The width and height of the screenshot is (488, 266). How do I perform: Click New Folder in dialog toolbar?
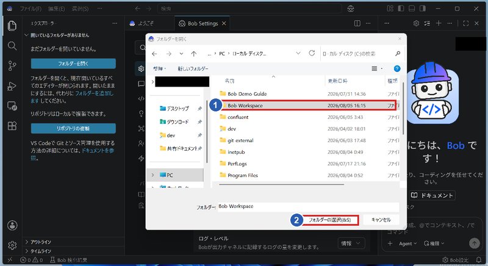point(193,69)
